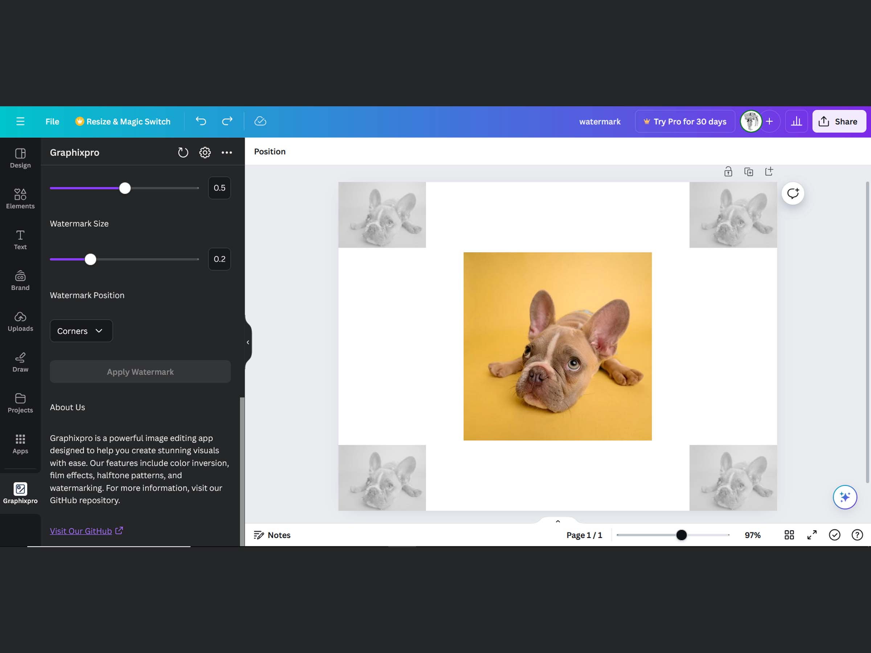
Task: Collapse the side panel arrow
Action: click(248, 342)
